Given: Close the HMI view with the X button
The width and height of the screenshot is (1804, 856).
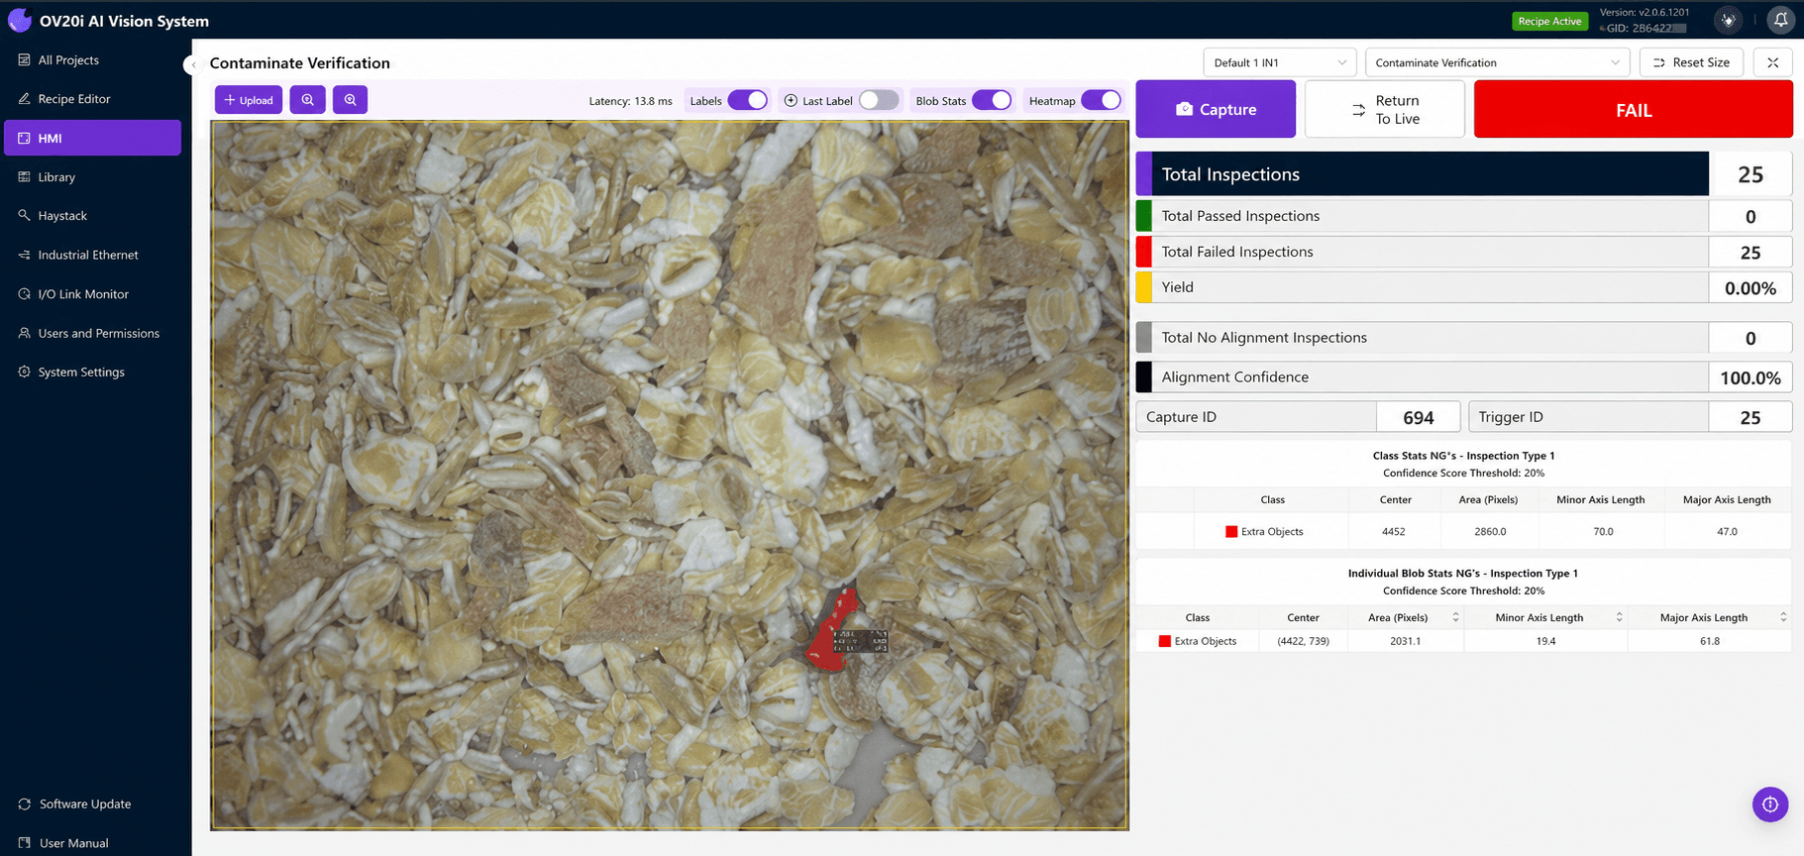Looking at the screenshot, I should click(1772, 62).
